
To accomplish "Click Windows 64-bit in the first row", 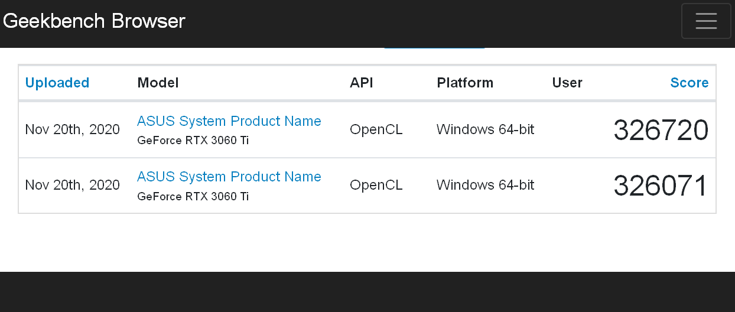I will (485, 129).
